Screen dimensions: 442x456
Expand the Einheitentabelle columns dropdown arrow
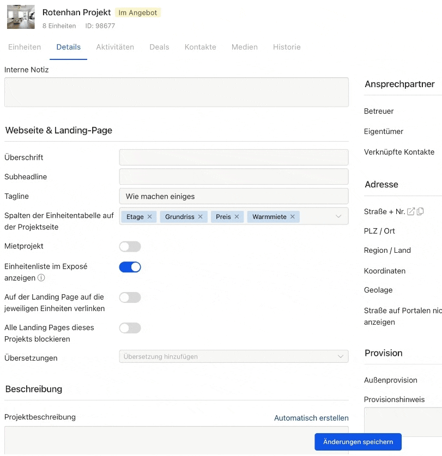[338, 217]
